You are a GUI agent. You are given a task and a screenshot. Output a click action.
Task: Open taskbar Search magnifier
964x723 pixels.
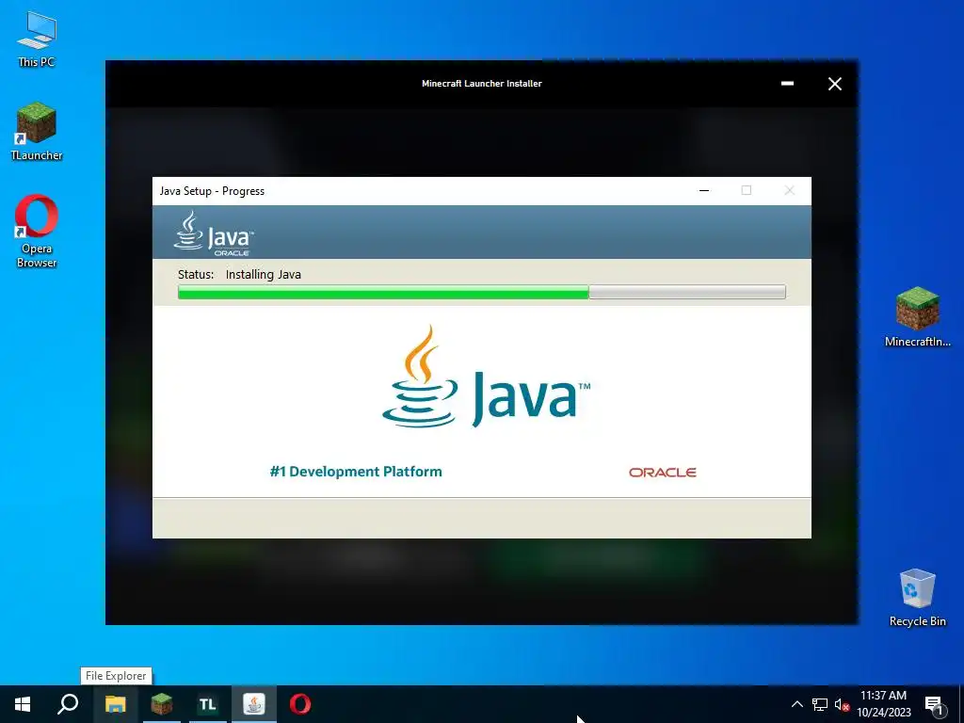(68, 704)
